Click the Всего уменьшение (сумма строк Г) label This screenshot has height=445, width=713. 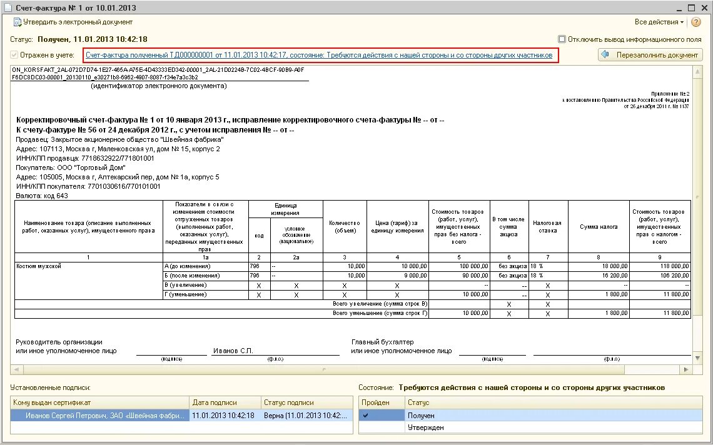380,314
